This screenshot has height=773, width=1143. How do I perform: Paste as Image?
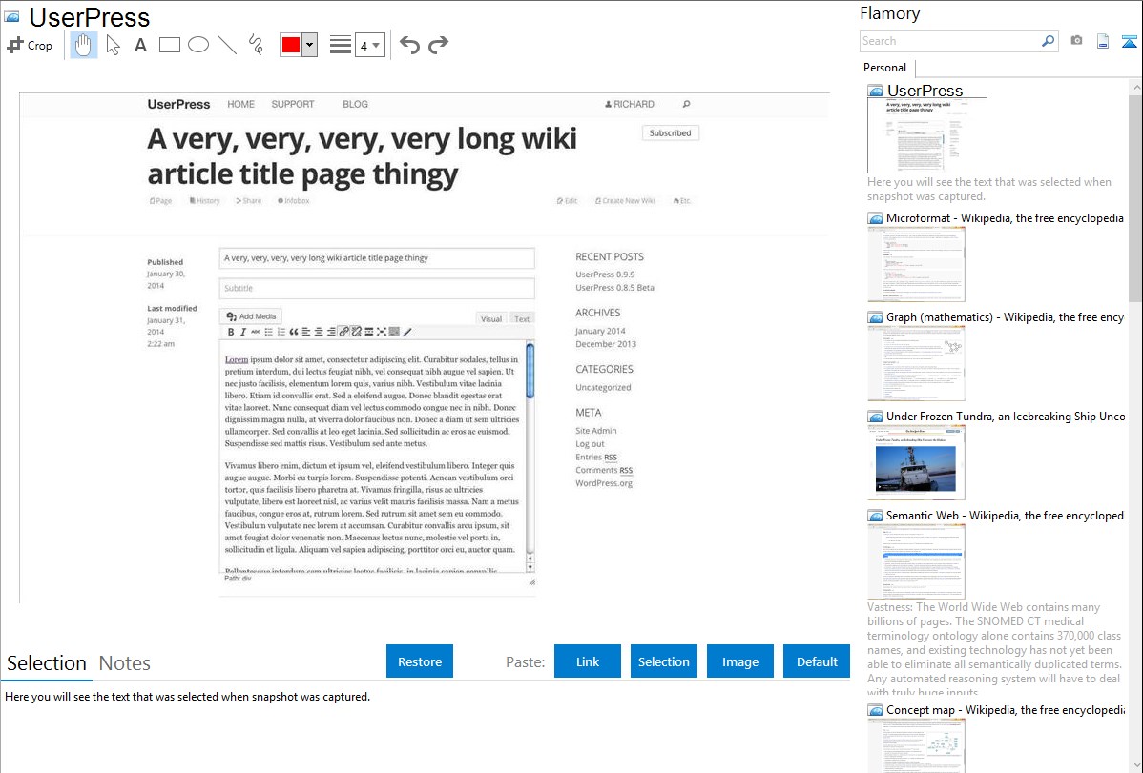point(739,661)
